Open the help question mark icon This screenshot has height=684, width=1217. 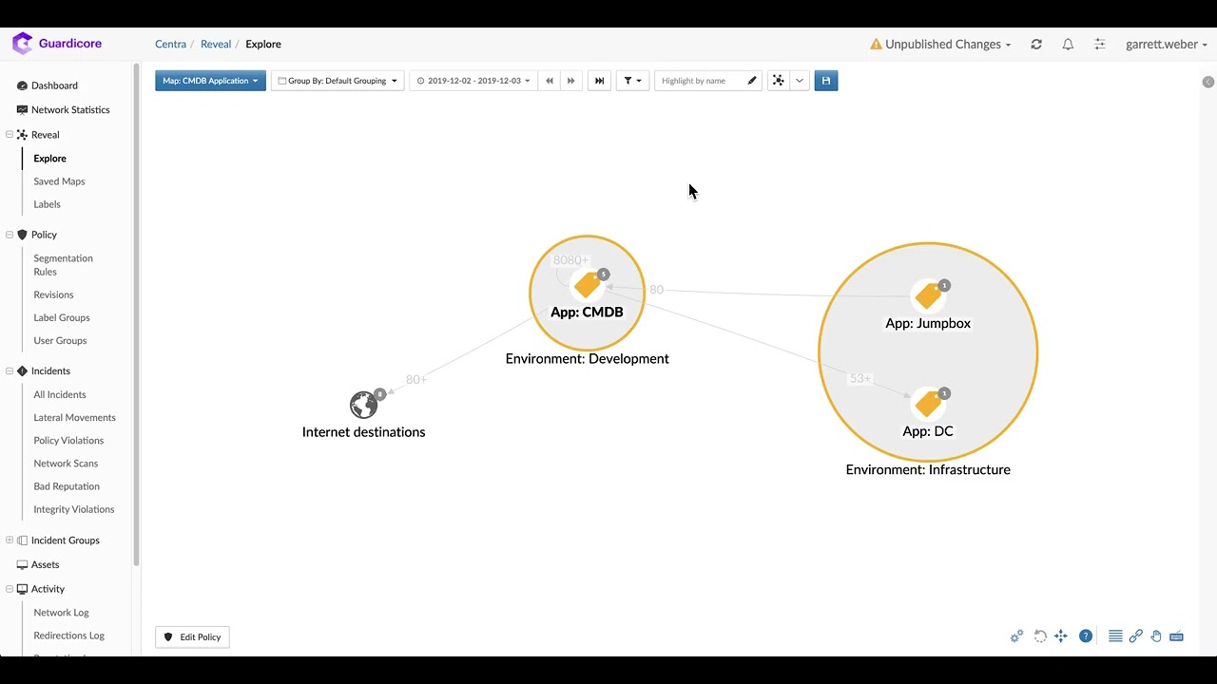1086,636
